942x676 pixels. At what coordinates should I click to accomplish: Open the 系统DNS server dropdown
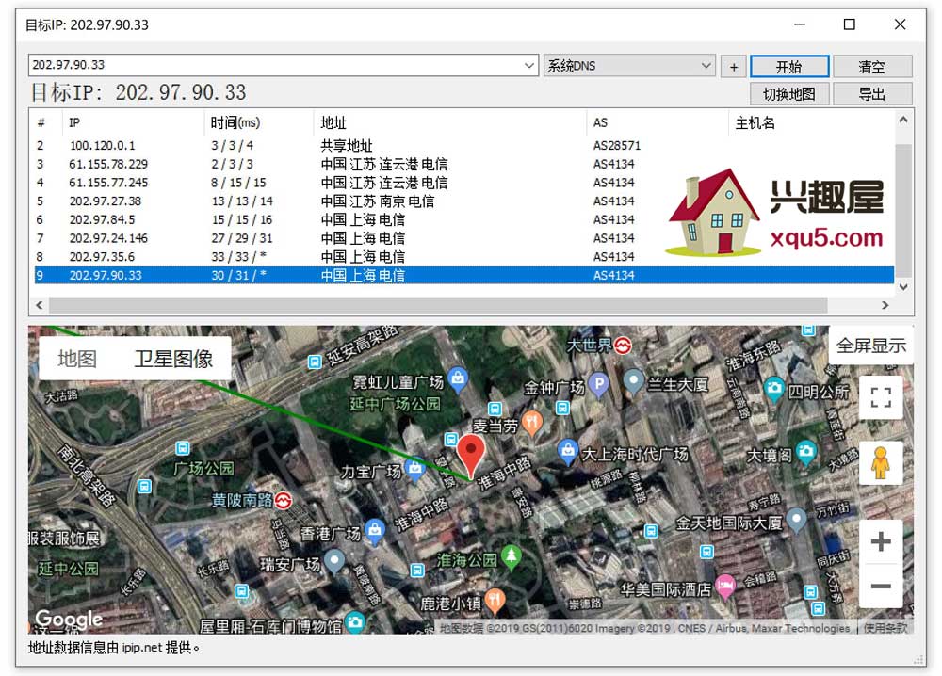(629, 66)
